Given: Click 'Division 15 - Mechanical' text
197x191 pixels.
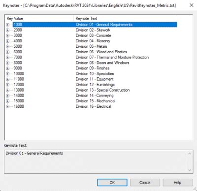Looking at the screenshot, I should click(96, 101).
